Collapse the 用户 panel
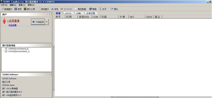 click(x=50, y=14)
